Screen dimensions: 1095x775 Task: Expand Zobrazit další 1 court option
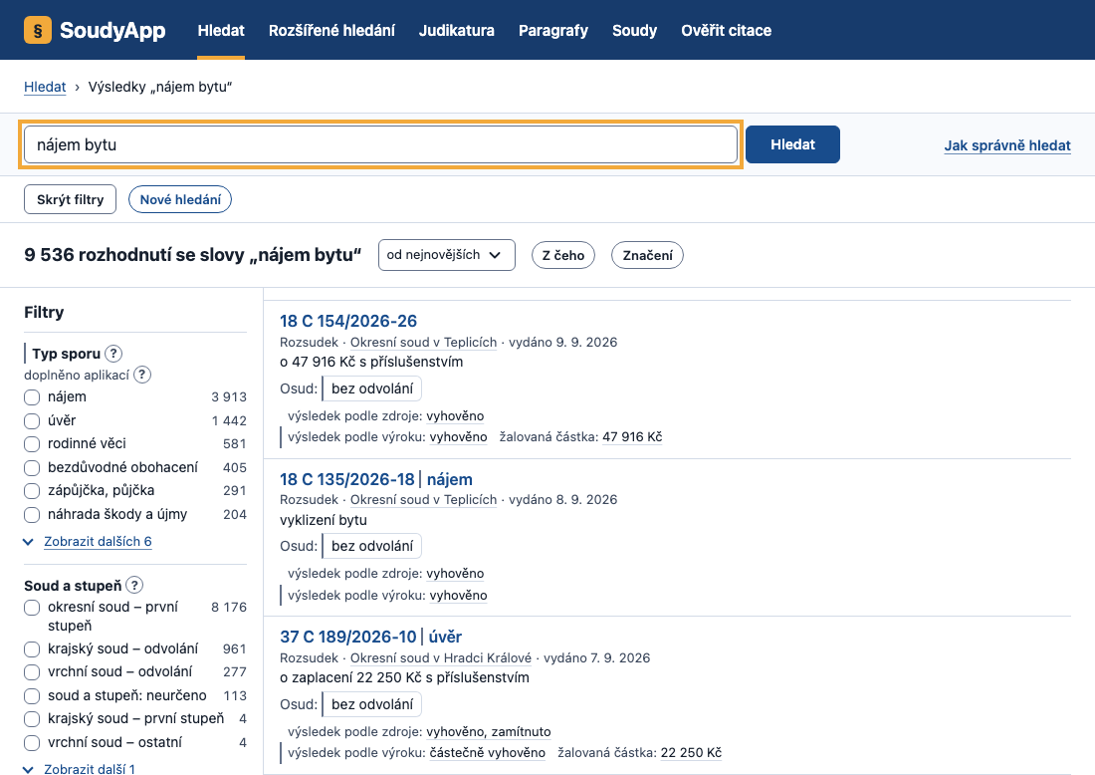coord(90,769)
